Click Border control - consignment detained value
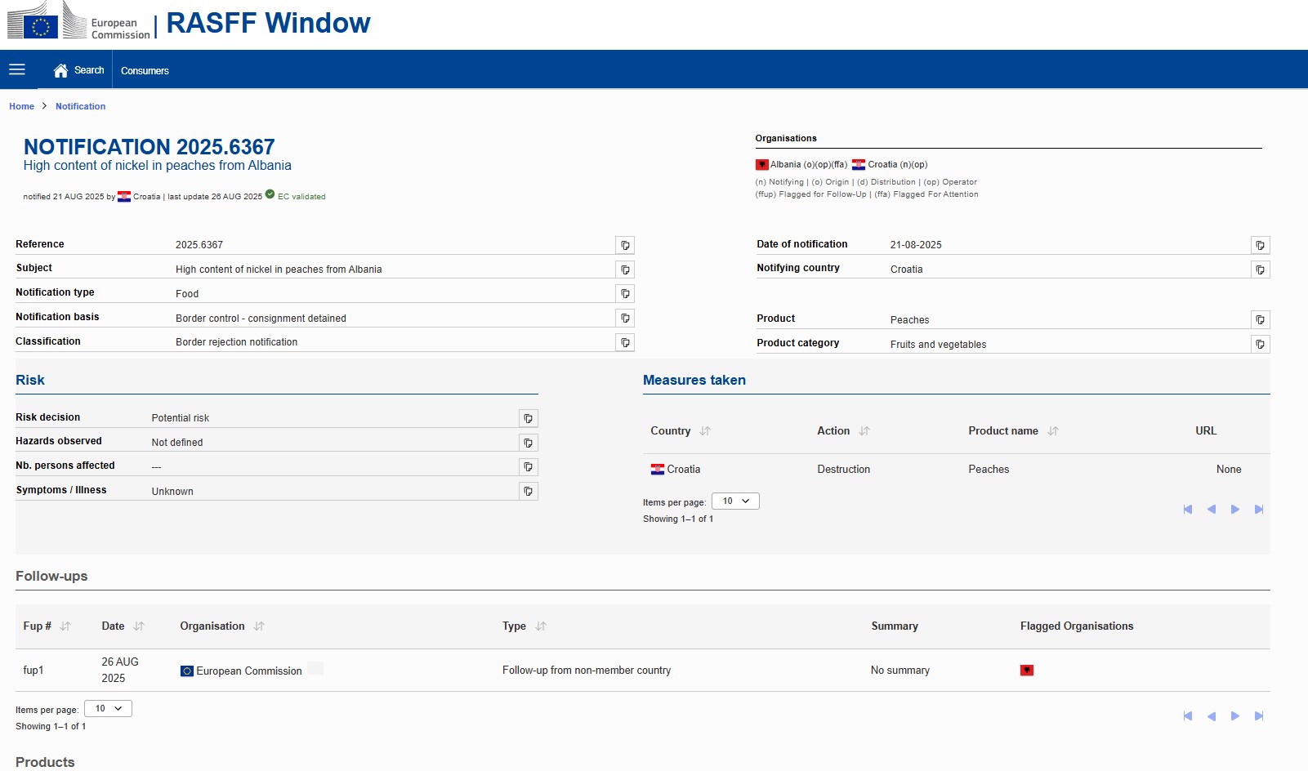 point(261,319)
